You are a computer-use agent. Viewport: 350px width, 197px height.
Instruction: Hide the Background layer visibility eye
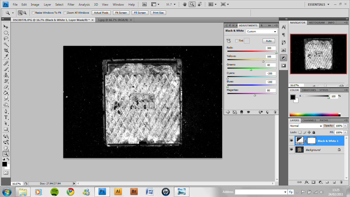291,150
